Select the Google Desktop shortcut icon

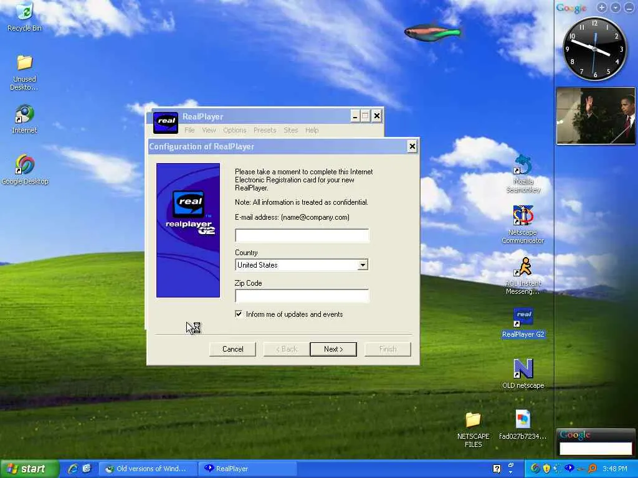(x=25, y=170)
